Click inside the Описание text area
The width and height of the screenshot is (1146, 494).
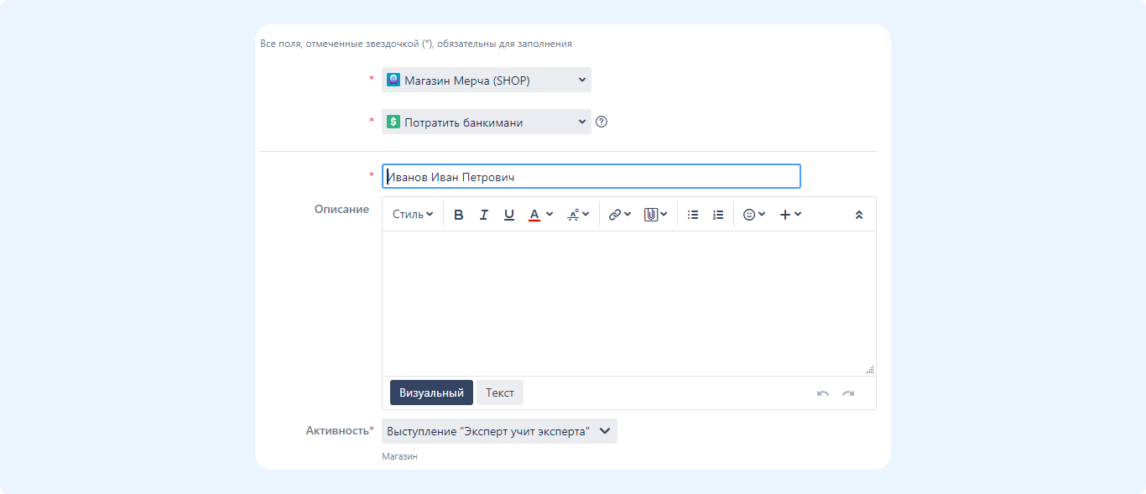pos(629,303)
